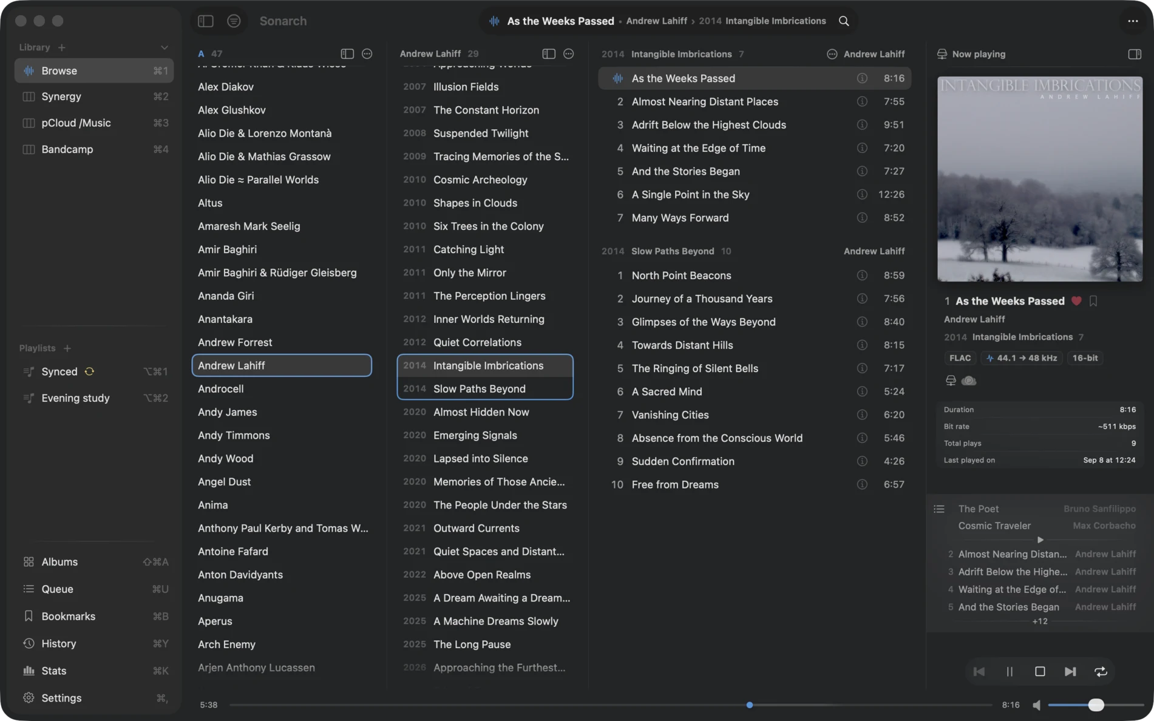Toggle repeat mode

click(x=1101, y=671)
